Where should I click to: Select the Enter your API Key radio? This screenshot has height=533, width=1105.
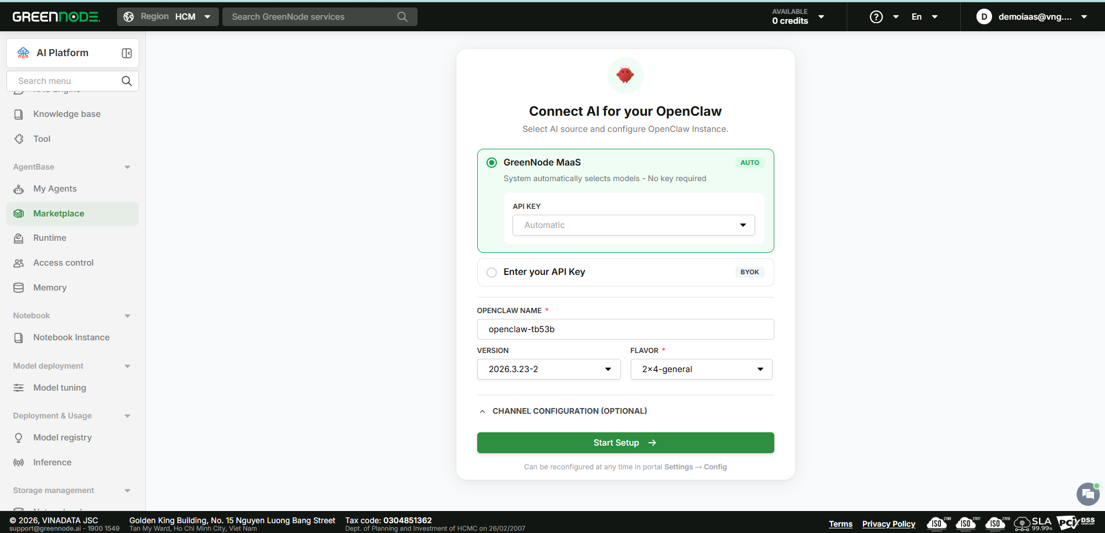click(492, 272)
